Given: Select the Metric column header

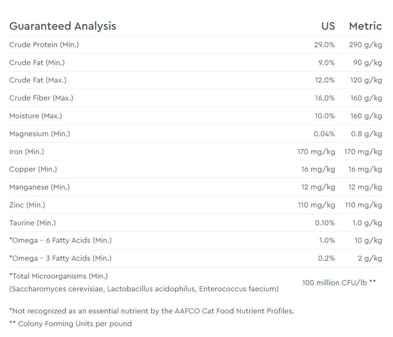Looking at the screenshot, I should tap(365, 26).
